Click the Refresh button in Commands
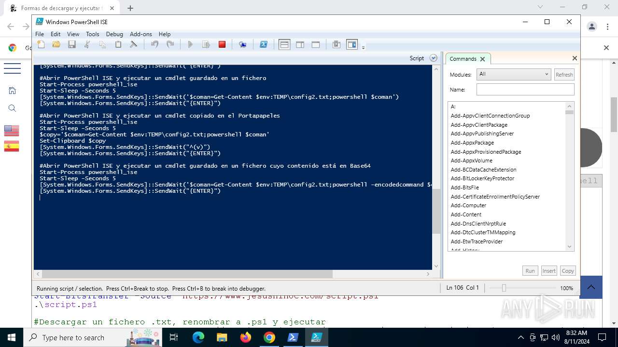The height and width of the screenshot is (347, 618). tap(564, 74)
